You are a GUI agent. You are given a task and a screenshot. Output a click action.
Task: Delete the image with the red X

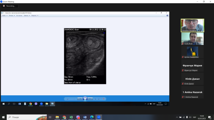104,99
